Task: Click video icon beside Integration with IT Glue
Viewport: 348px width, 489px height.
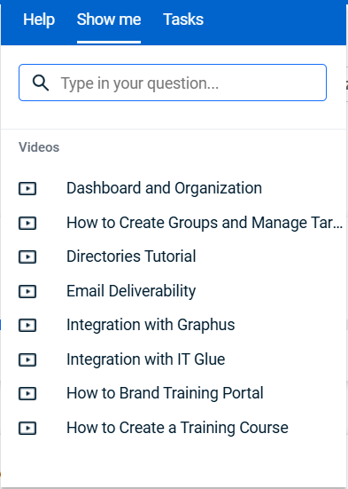Action: 27,359
